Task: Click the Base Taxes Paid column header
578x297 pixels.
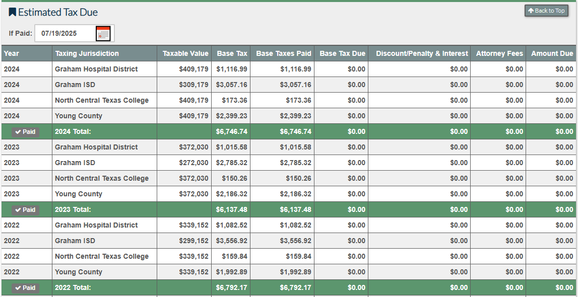Action: (x=283, y=53)
